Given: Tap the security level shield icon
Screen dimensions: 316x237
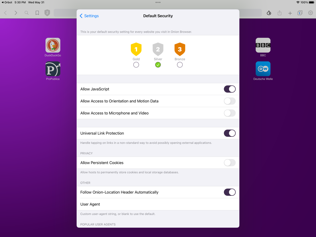Looking at the screenshot, I should coord(47,13).
